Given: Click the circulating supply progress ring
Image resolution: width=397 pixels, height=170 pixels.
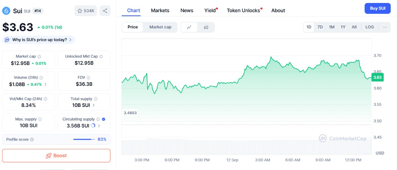Looking at the screenshot, I should 93,125.
